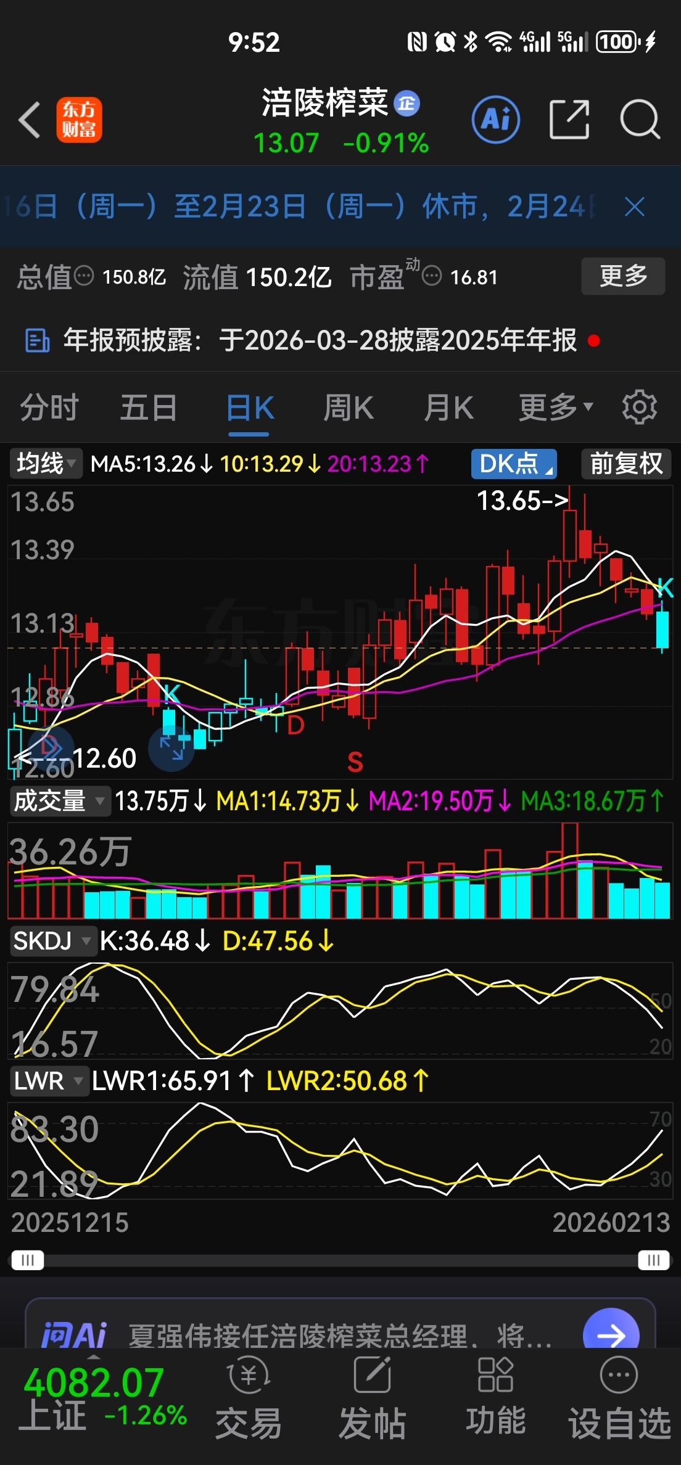
Task: Tap the MA5:13.26 value
Action: click(x=152, y=464)
